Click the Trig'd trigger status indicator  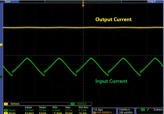(152, 2)
